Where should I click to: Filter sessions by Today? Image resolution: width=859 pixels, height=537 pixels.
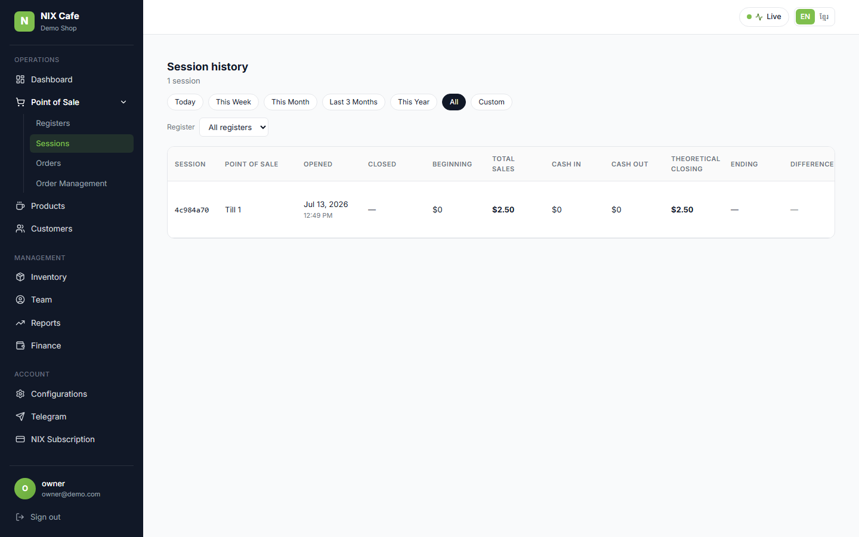pos(185,102)
